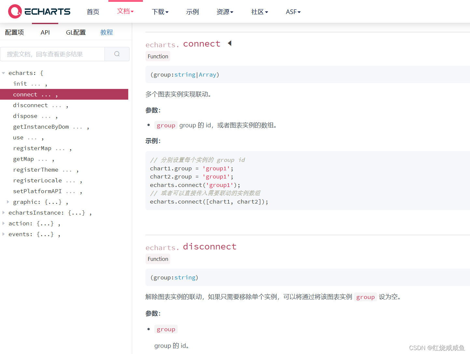Viewport: 470px width, 354px height.
Task: Expand the echartsInstance tree node
Action: click(x=3, y=212)
